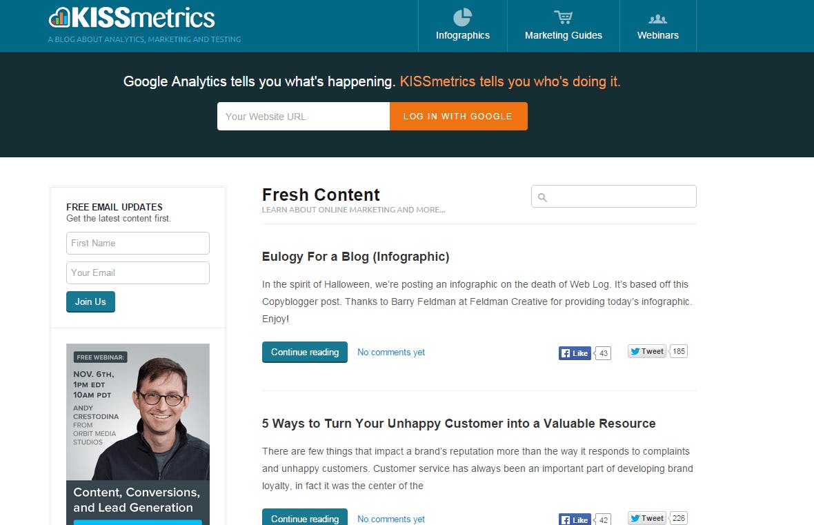Open the unhappy customer article title link
The image size is (814, 525).
[x=458, y=423]
